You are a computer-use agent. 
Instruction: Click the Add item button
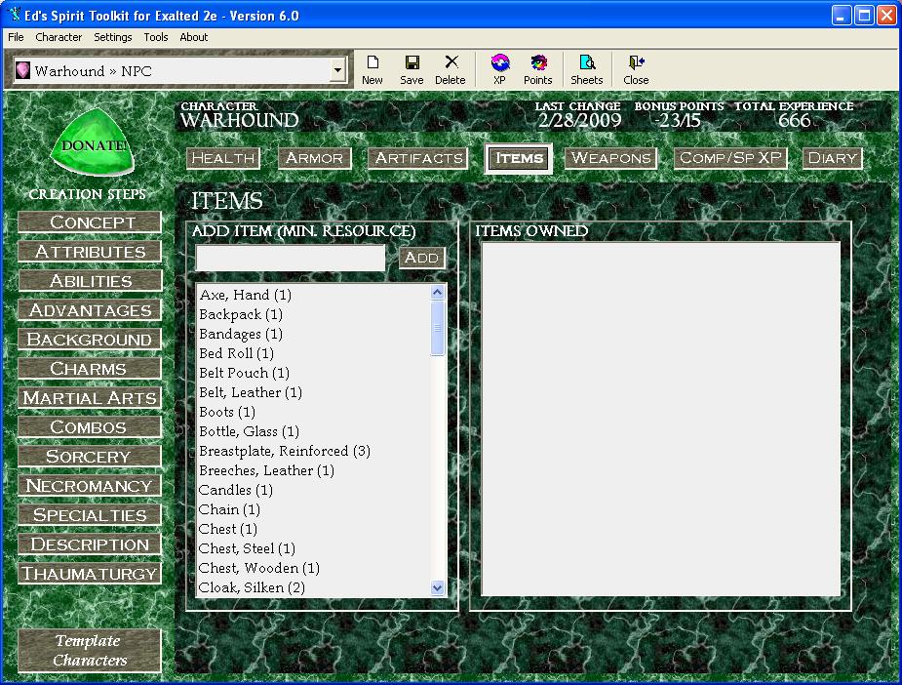click(422, 258)
